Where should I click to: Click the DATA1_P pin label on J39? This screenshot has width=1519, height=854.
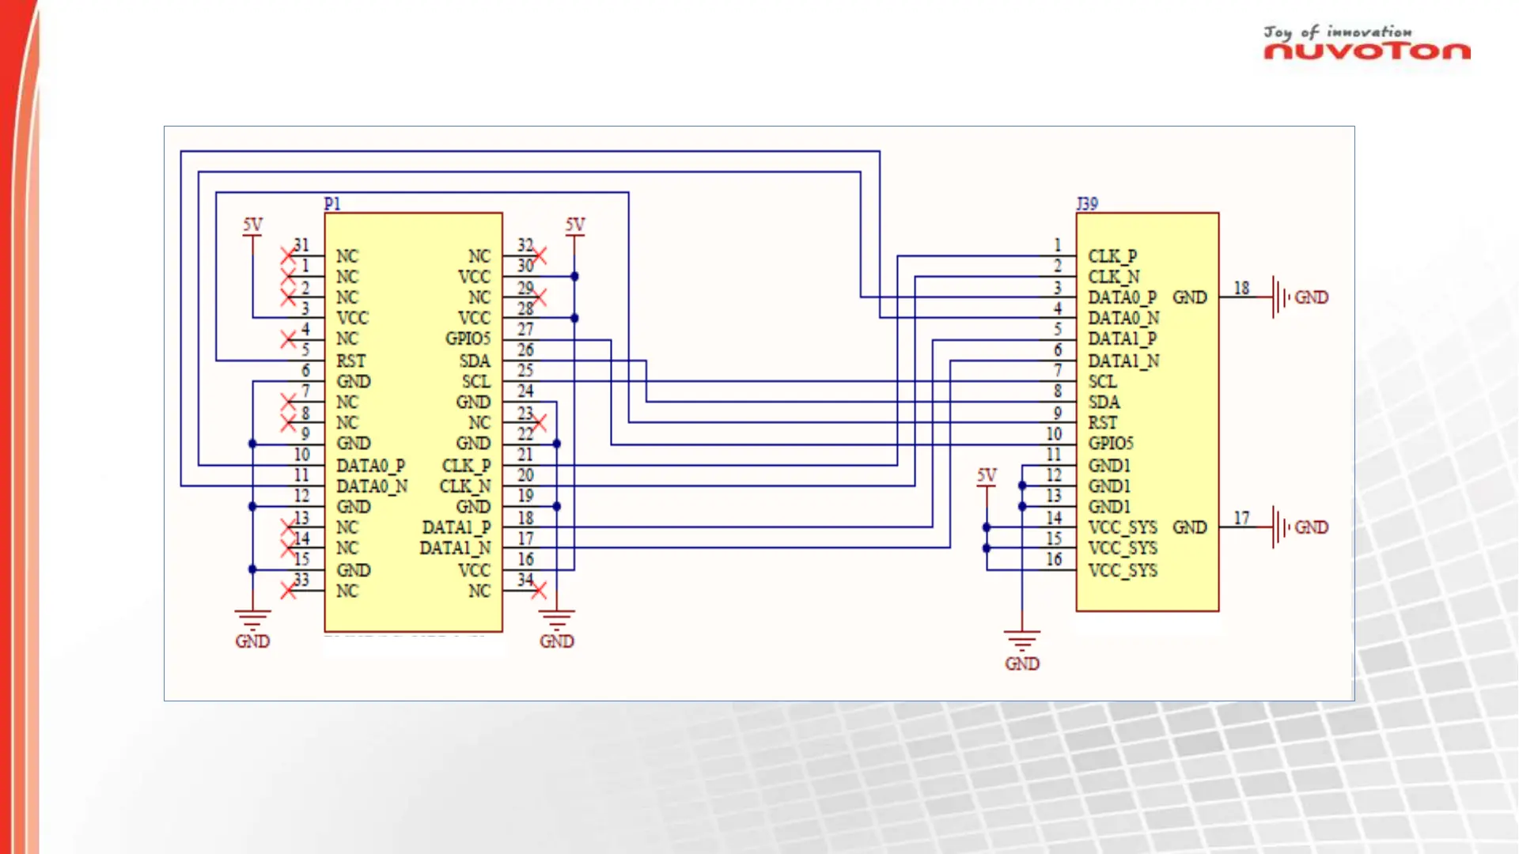[1122, 338]
